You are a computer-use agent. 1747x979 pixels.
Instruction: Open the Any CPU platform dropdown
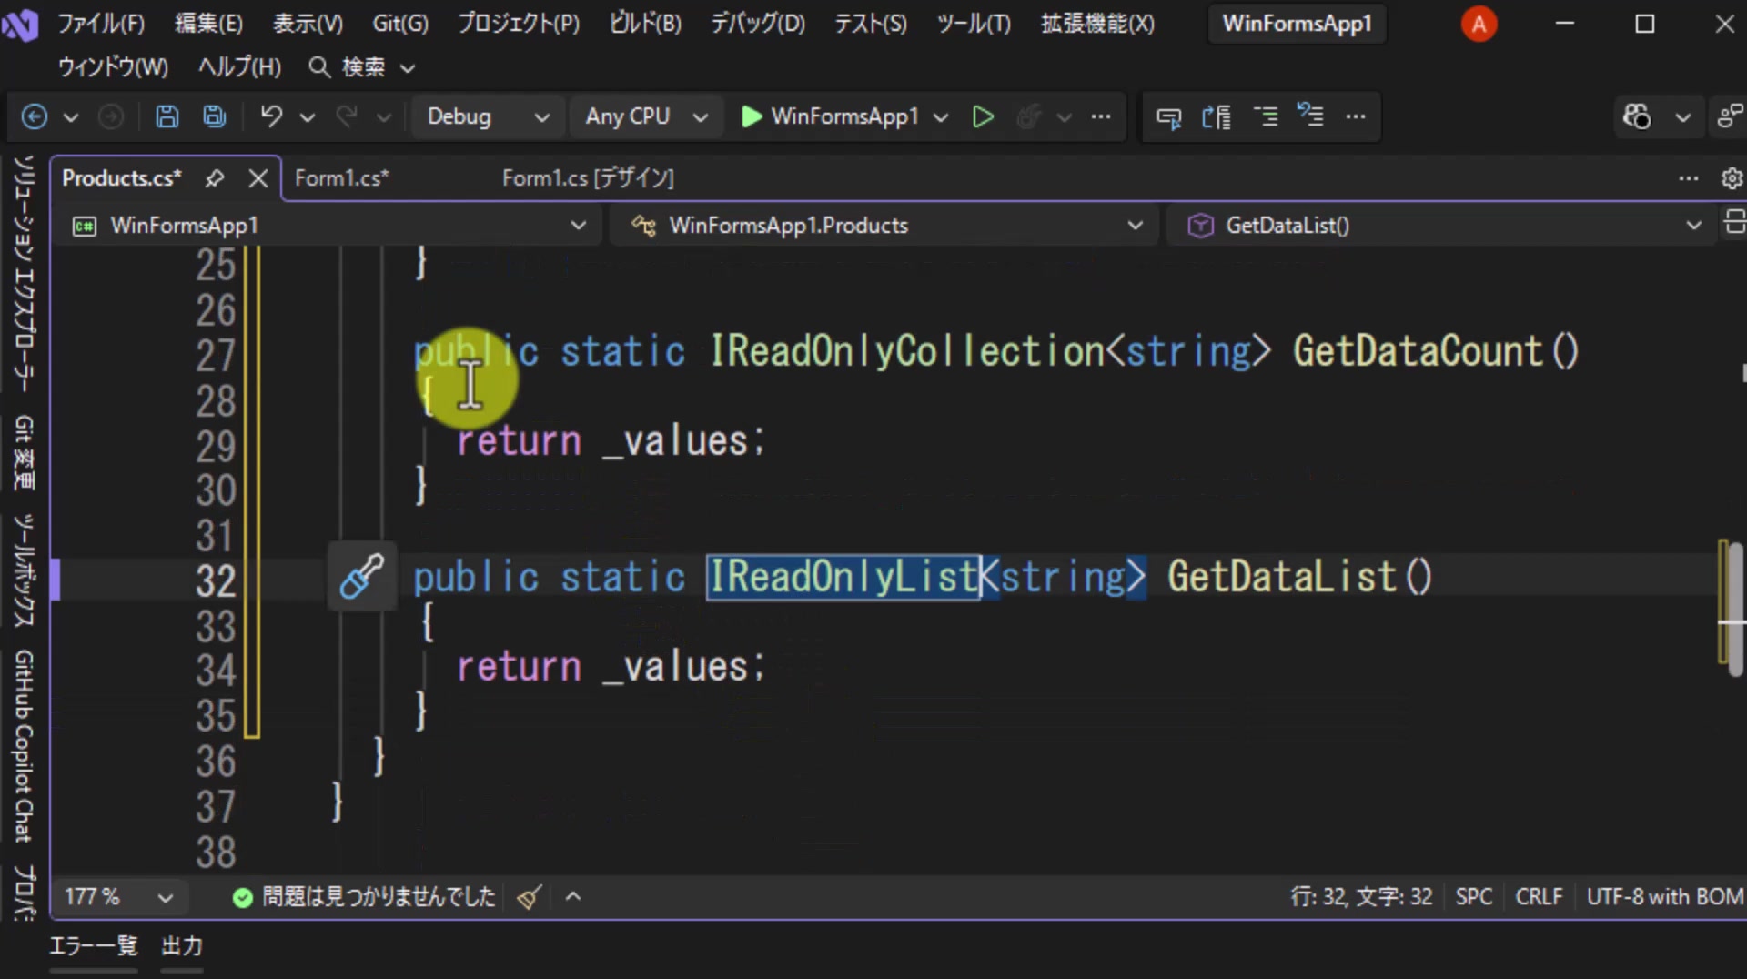coord(646,116)
